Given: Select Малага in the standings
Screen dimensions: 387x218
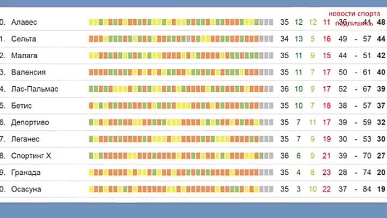Looking at the screenshot, I should pyautogui.click(x=24, y=55).
